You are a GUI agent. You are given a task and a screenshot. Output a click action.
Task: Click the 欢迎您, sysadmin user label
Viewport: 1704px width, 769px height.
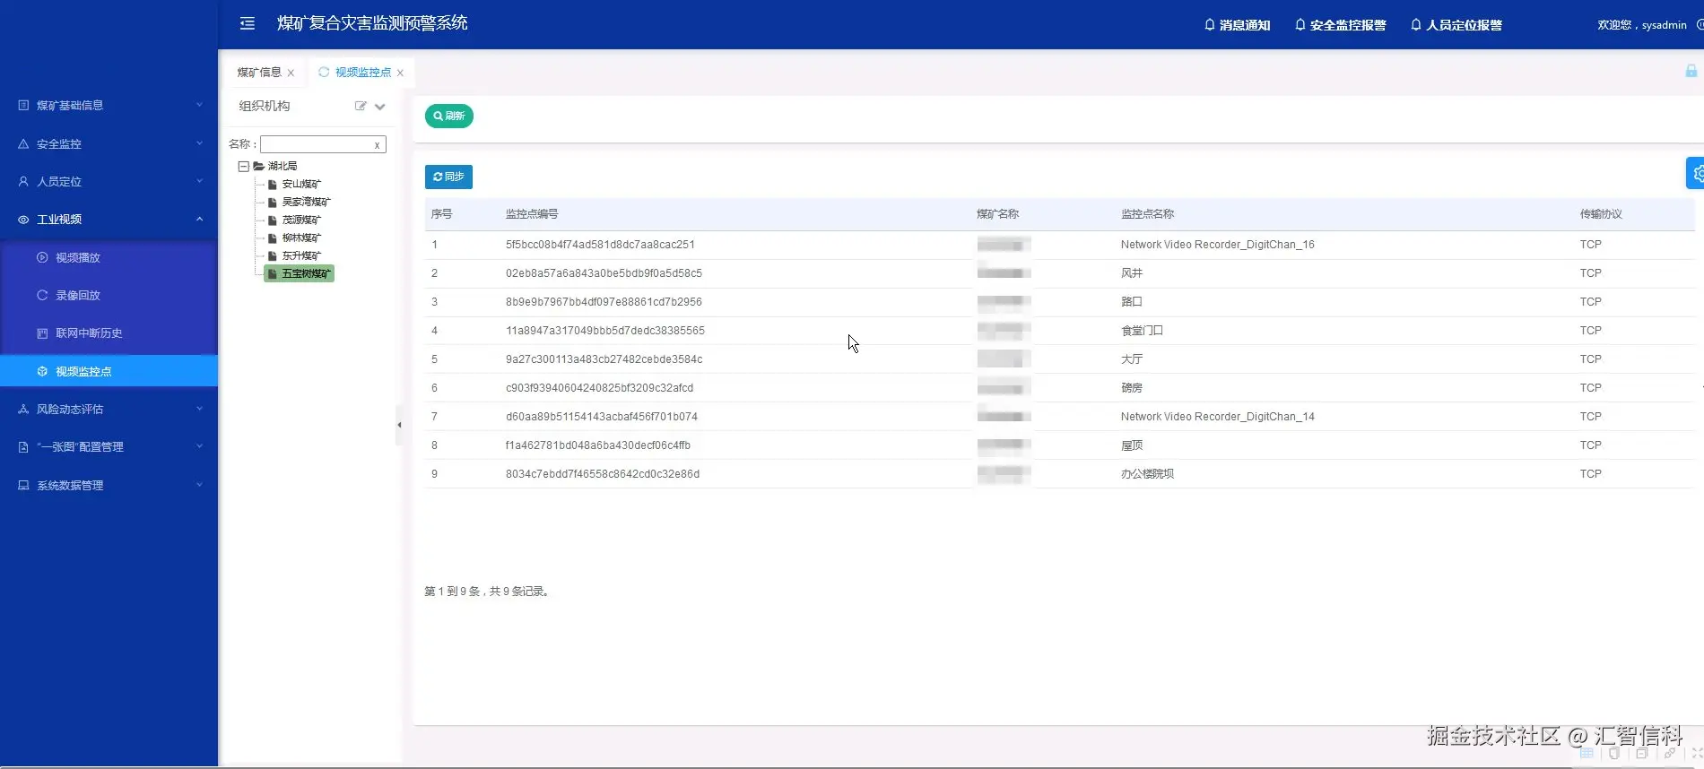[1642, 25]
